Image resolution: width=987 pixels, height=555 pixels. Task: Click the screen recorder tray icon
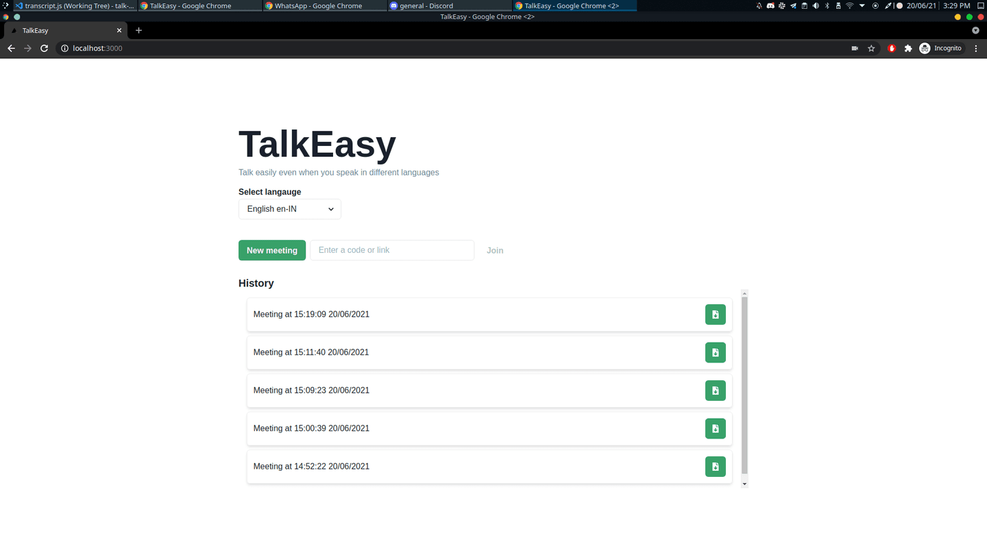(x=875, y=5)
